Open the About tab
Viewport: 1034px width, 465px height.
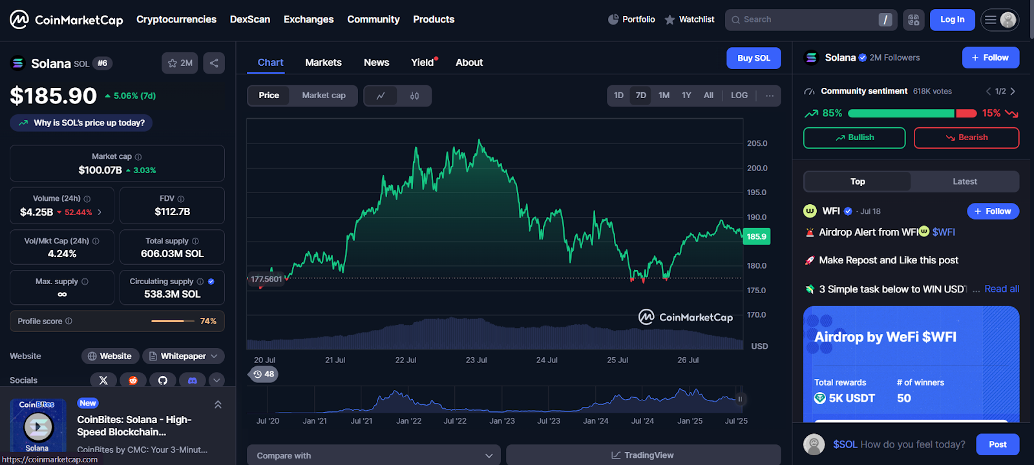(x=469, y=63)
